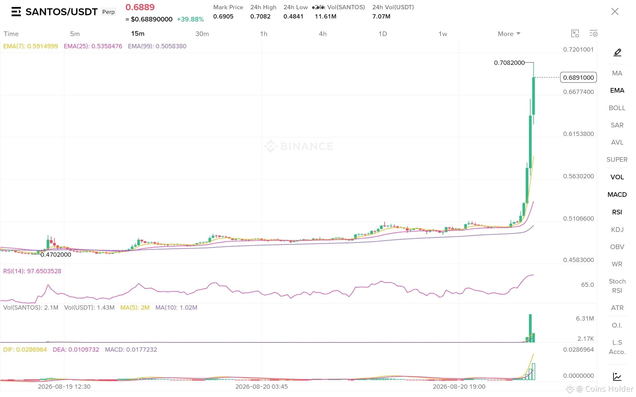
Task: Click the 6.31M volume axis label
Action: [585, 319]
